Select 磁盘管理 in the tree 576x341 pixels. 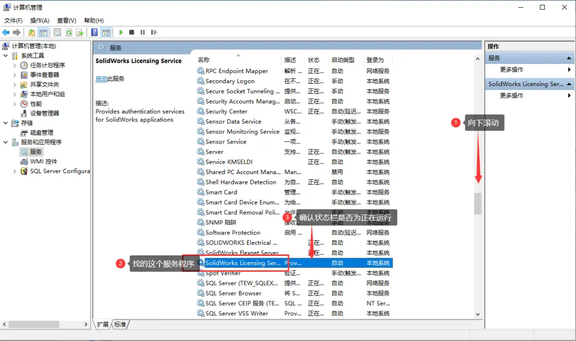(x=42, y=133)
